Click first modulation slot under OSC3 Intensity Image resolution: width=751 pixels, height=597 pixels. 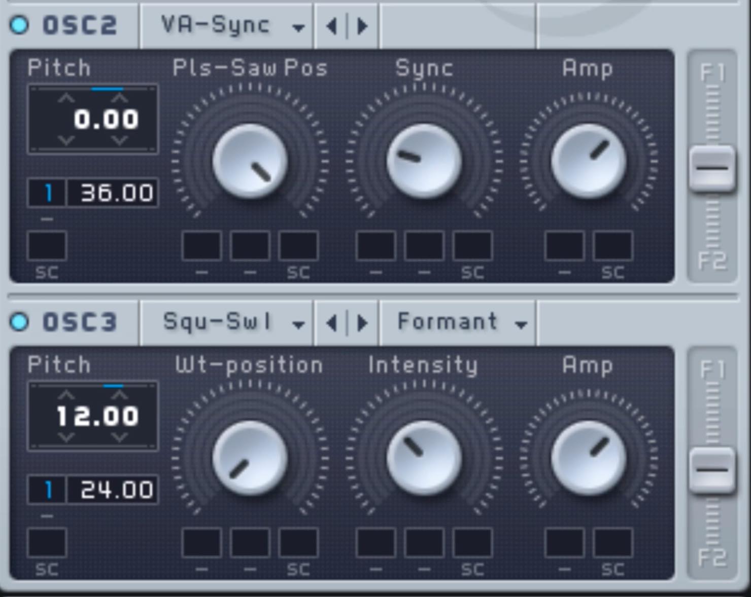375,543
